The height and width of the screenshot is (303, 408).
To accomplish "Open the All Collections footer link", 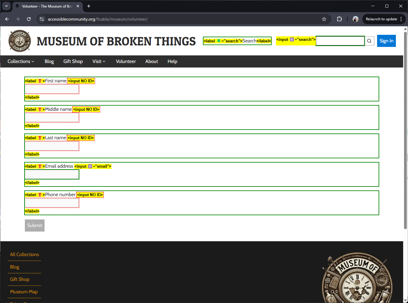I will [x=25, y=255].
